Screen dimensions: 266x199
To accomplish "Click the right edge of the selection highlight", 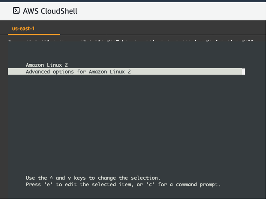I will (243, 72).
